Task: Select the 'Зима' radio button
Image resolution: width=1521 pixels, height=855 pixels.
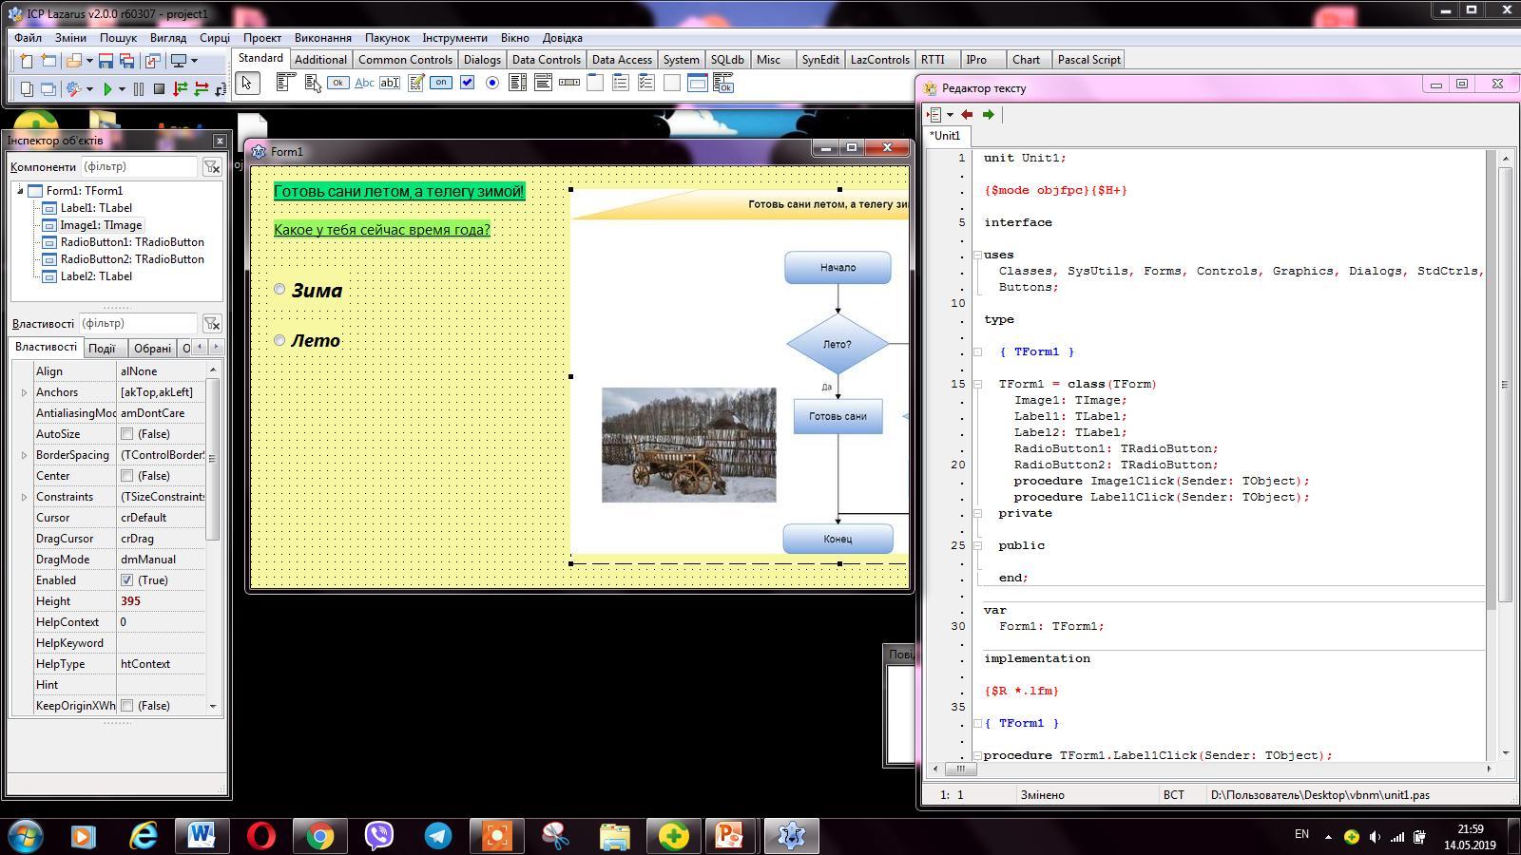Action: coord(279,290)
